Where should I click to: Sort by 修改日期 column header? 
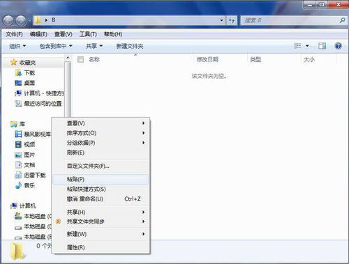pyautogui.click(x=207, y=59)
